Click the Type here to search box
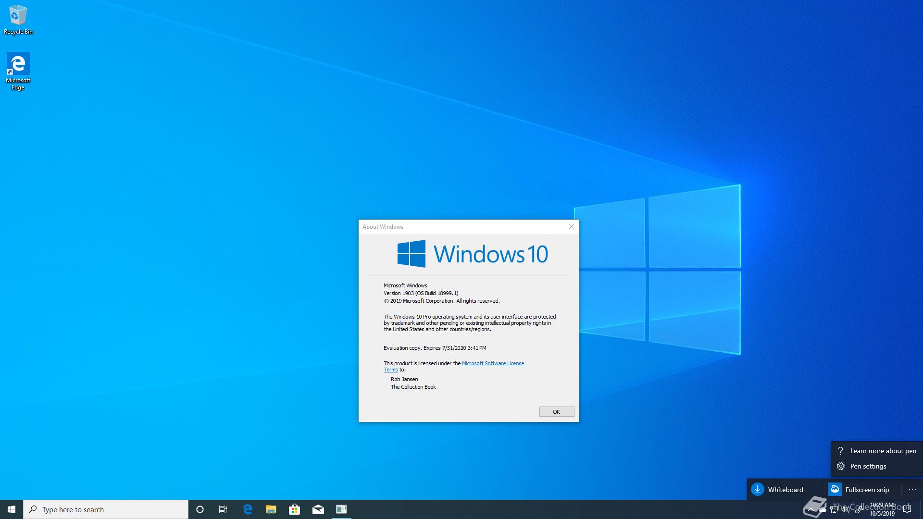This screenshot has width=923, height=519. point(106,509)
